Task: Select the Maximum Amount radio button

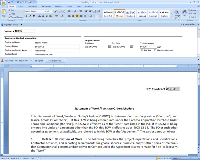Action: pos(155,50)
